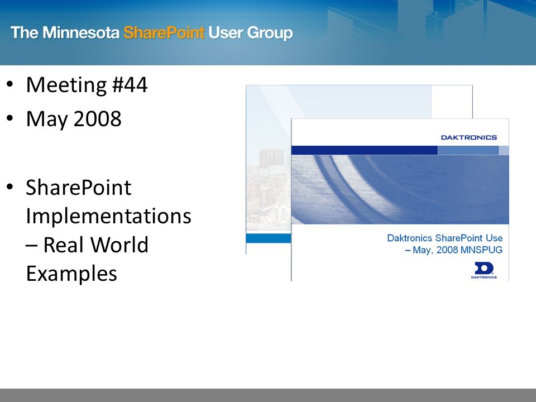Viewport: 536px width, 402px height.
Task: Click the '– Real World Examples' text
Action: click(x=87, y=259)
